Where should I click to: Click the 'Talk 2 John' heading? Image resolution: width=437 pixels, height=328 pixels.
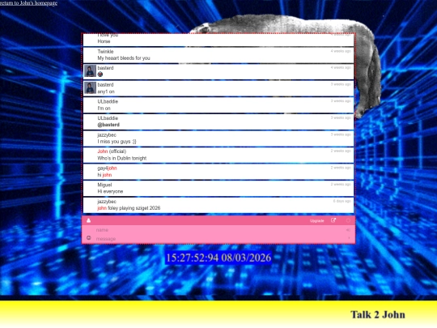(x=378, y=314)
